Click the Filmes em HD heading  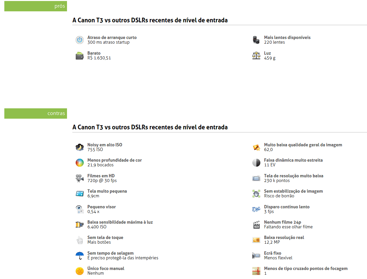101,176
